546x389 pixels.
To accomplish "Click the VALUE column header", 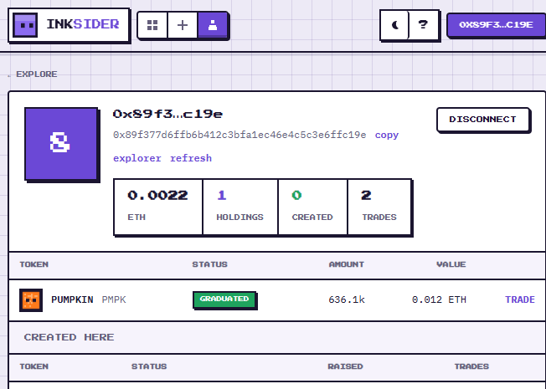I will click(451, 264).
